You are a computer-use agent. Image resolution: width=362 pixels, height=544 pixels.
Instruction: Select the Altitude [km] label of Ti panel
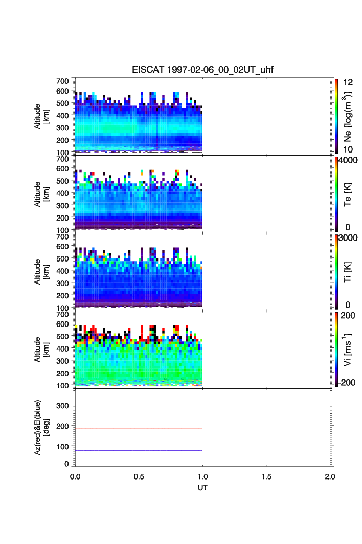(x=41, y=272)
